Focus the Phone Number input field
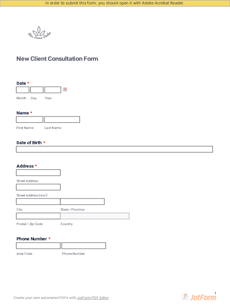 pos(84,246)
